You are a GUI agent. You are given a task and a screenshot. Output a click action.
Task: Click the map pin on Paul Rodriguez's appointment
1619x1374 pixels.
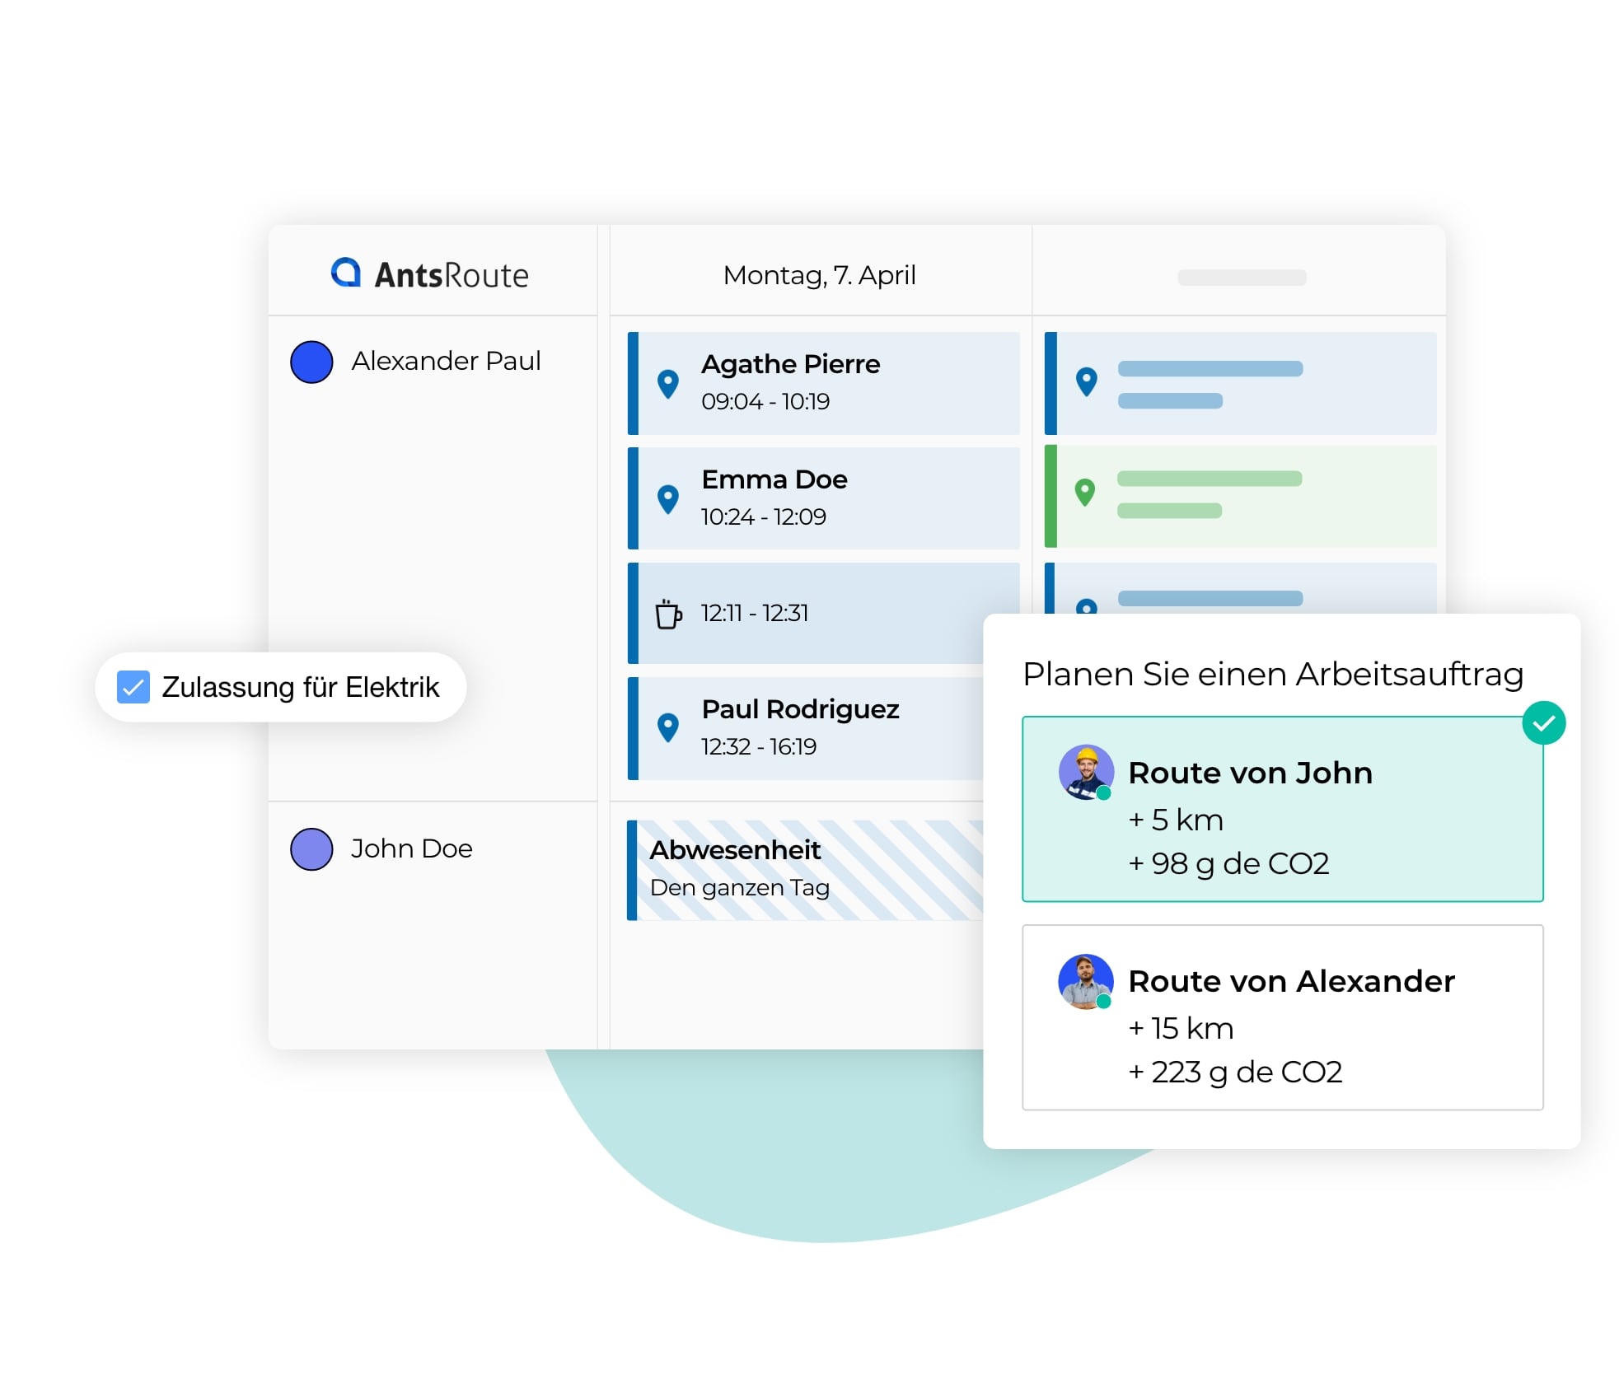[667, 727]
